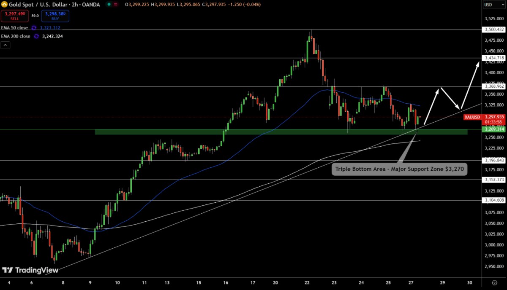Collapse the indicator legend with chevron
The width and height of the screenshot is (507, 290).
pyautogui.click(x=5, y=45)
